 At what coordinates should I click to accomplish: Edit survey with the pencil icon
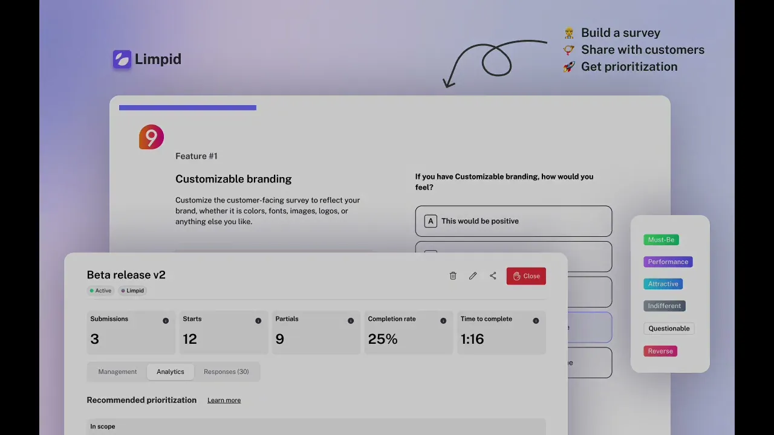(473, 275)
